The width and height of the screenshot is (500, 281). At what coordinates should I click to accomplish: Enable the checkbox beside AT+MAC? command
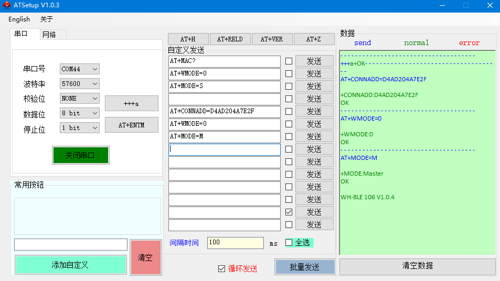point(289,61)
